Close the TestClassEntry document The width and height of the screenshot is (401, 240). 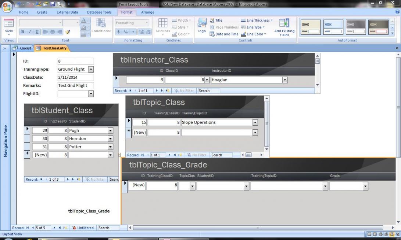[397, 48]
